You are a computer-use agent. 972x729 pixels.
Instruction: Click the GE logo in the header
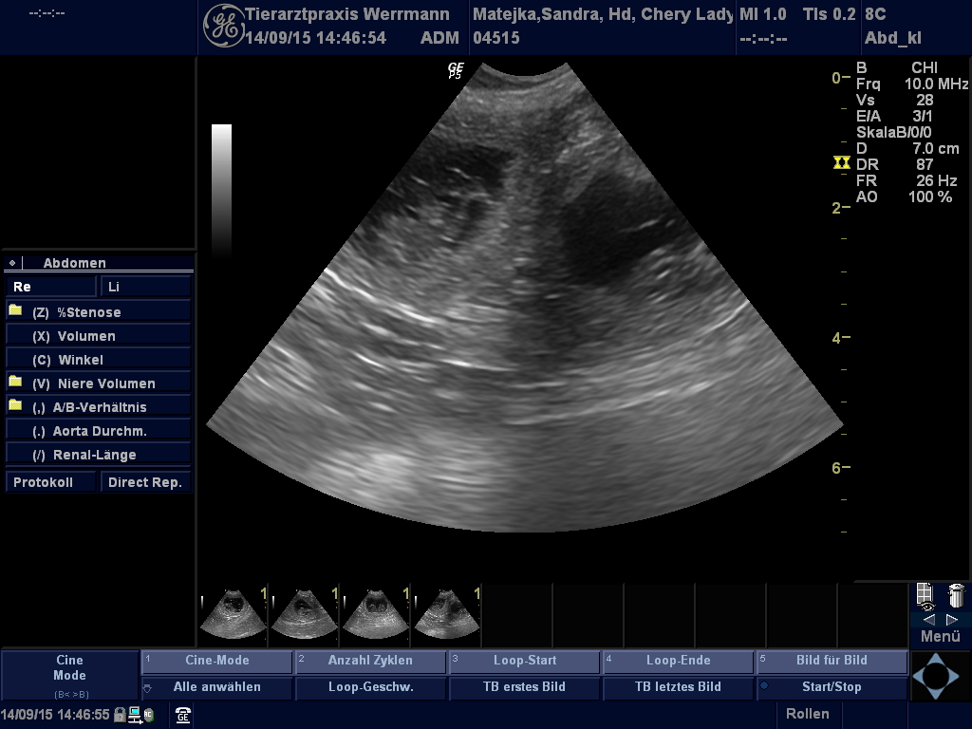pyautogui.click(x=223, y=26)
